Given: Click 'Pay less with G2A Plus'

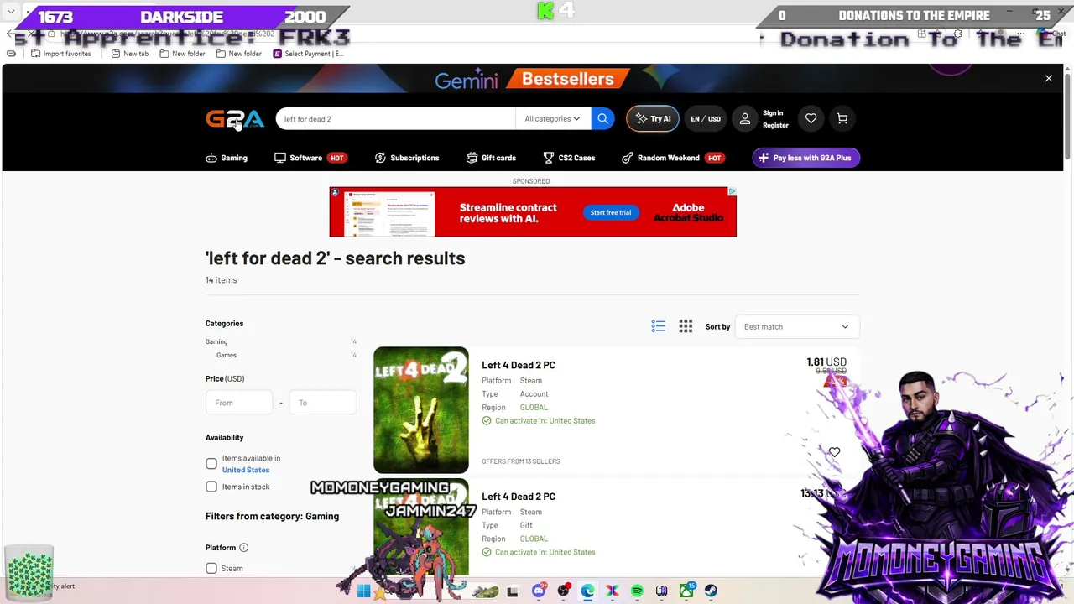Looking at the screenshot, I should [806, 158].
